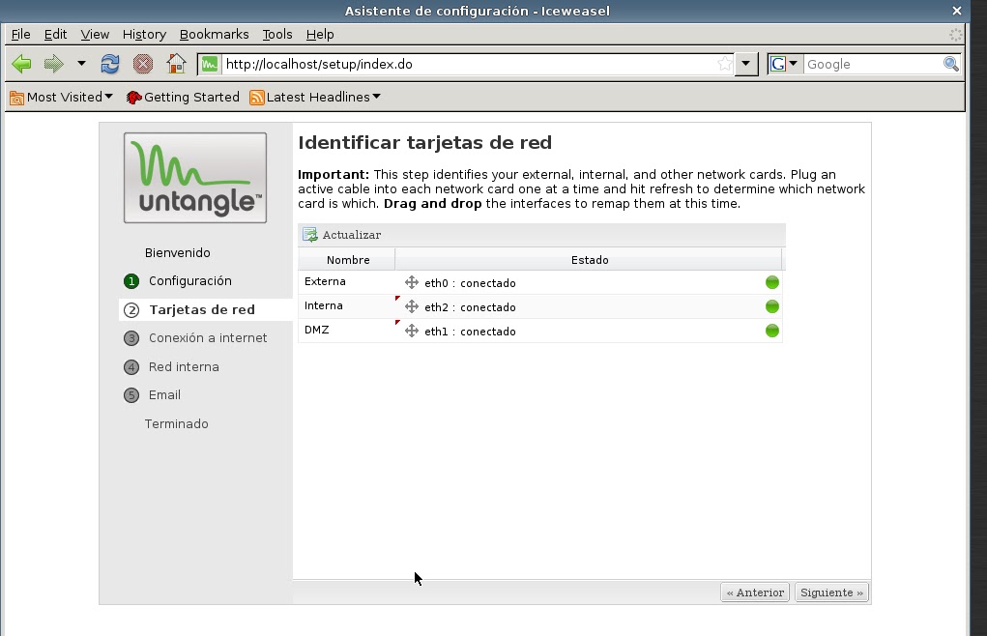Open the Home page icon

click(177, 64)
